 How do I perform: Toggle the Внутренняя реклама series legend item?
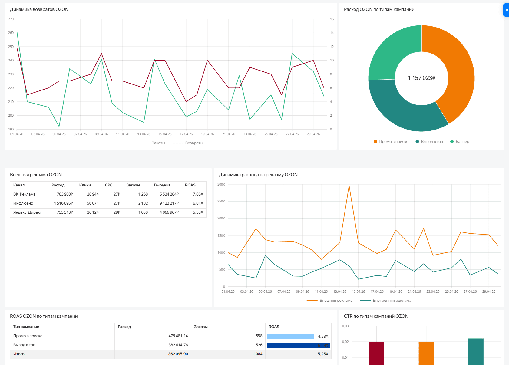pyautogui.click(x=385, y=301)
